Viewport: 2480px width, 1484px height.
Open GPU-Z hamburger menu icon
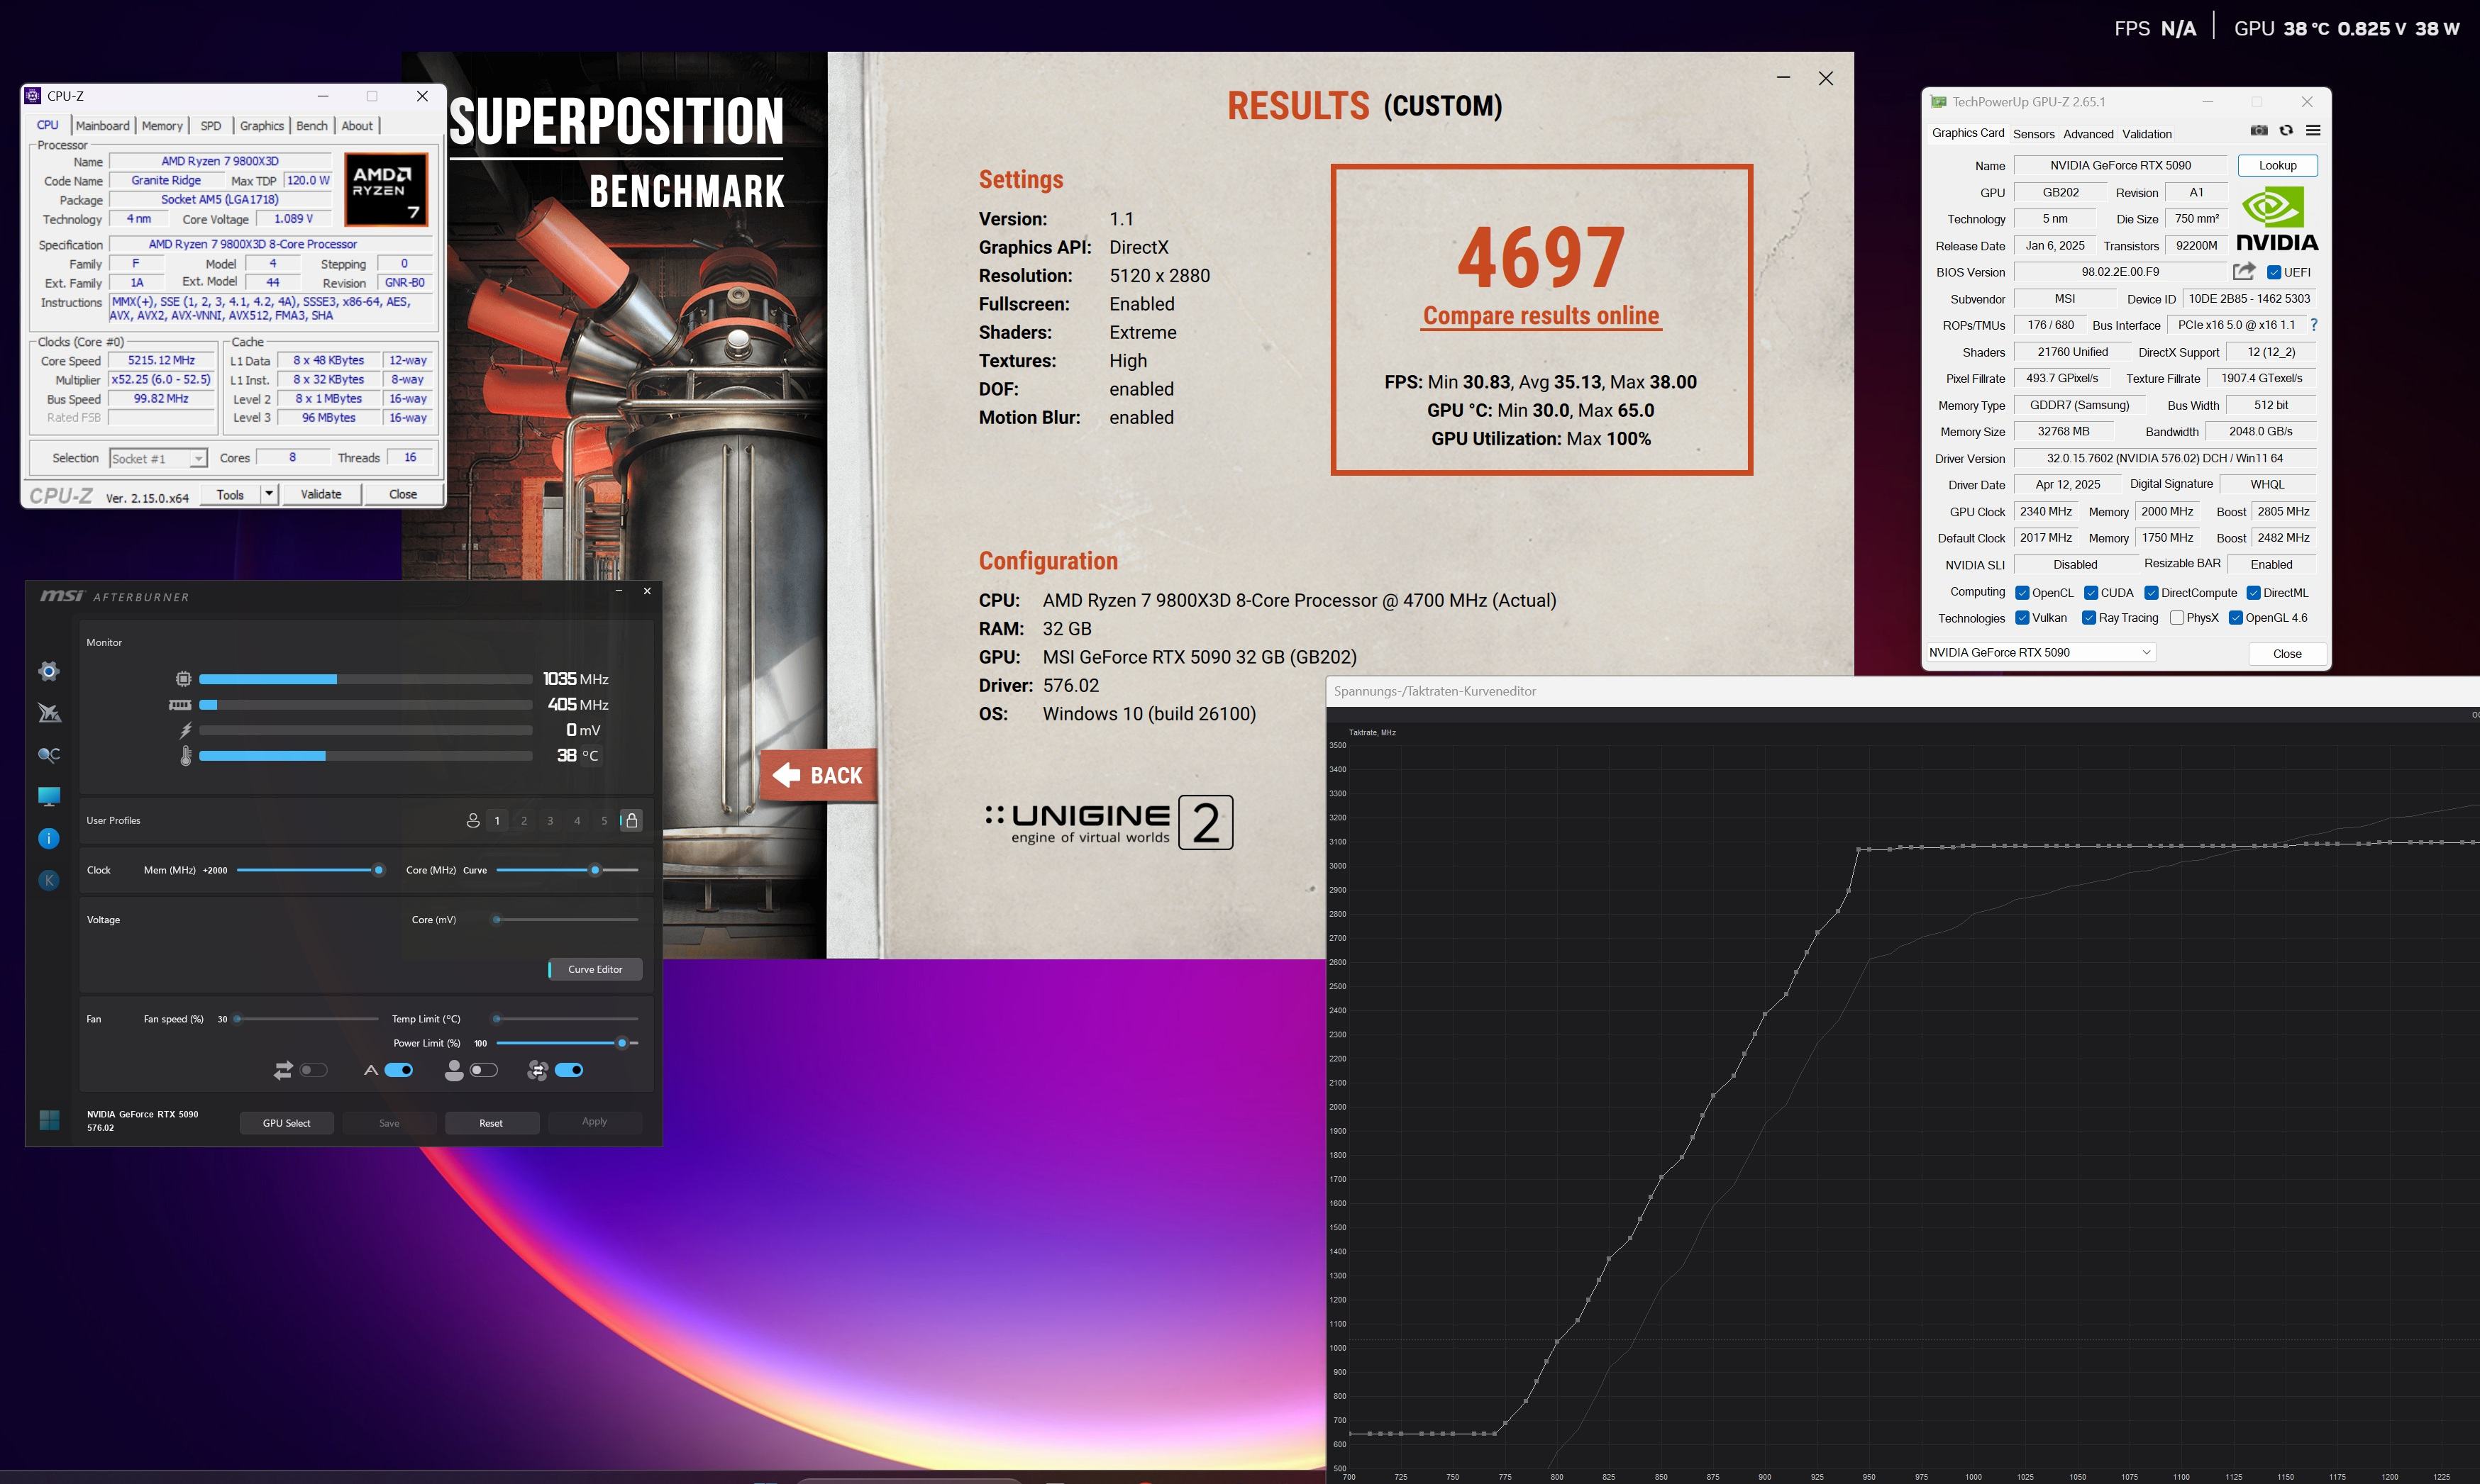pos(2313,131)
